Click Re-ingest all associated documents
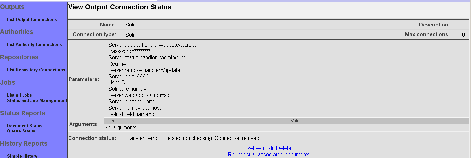Screen dimensions: 471x158 pos(269,155)
